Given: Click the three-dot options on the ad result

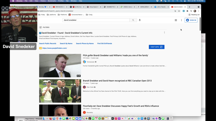Looking at the screenshot, I should (164, 33).
